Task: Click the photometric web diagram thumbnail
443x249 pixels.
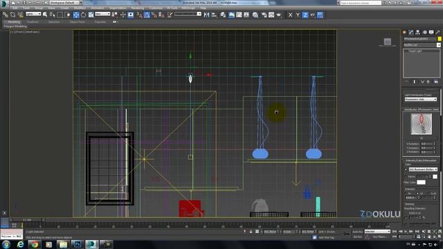Action: point(421,124)
